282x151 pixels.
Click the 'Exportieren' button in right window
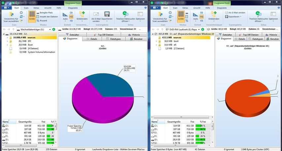coord(234,16)
